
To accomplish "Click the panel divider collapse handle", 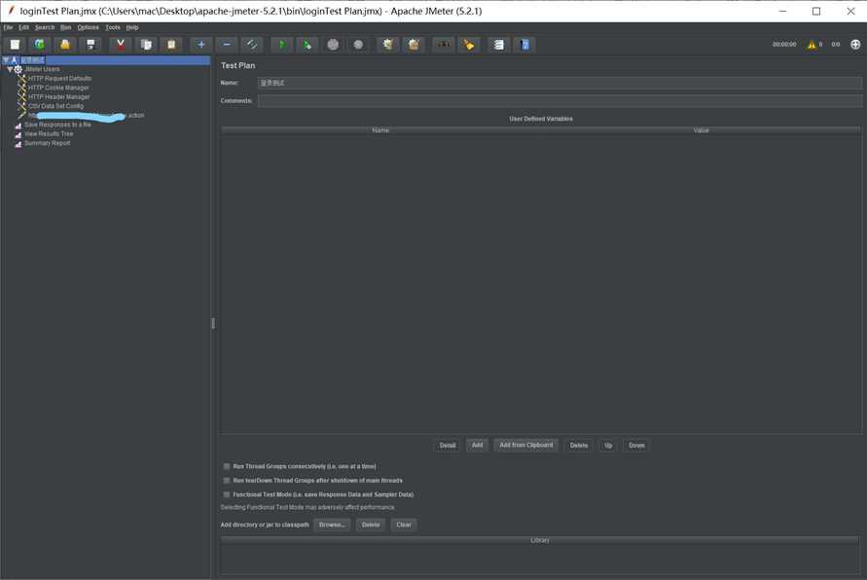I will [x=213, y=323].
